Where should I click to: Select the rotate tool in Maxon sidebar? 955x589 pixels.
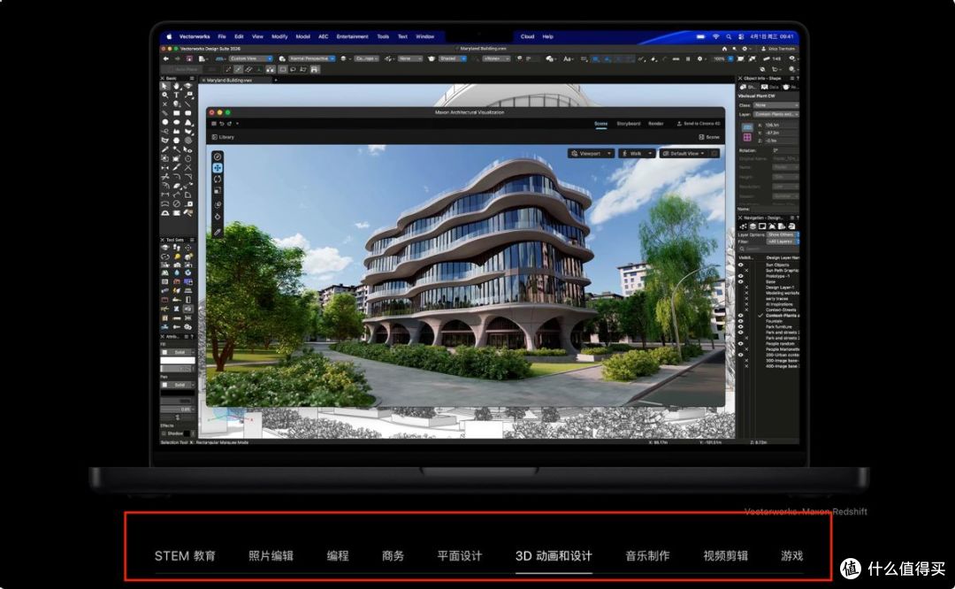tap(218, 179)
